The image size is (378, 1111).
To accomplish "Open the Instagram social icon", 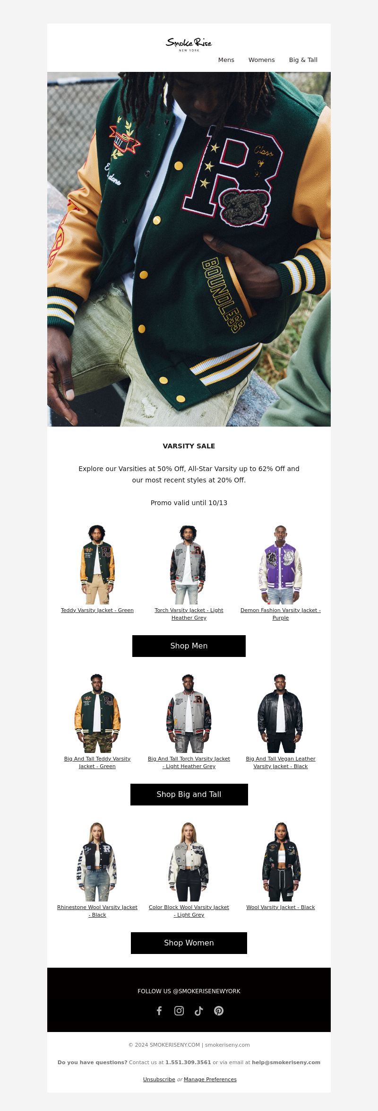I will (x=179, y=1011).
